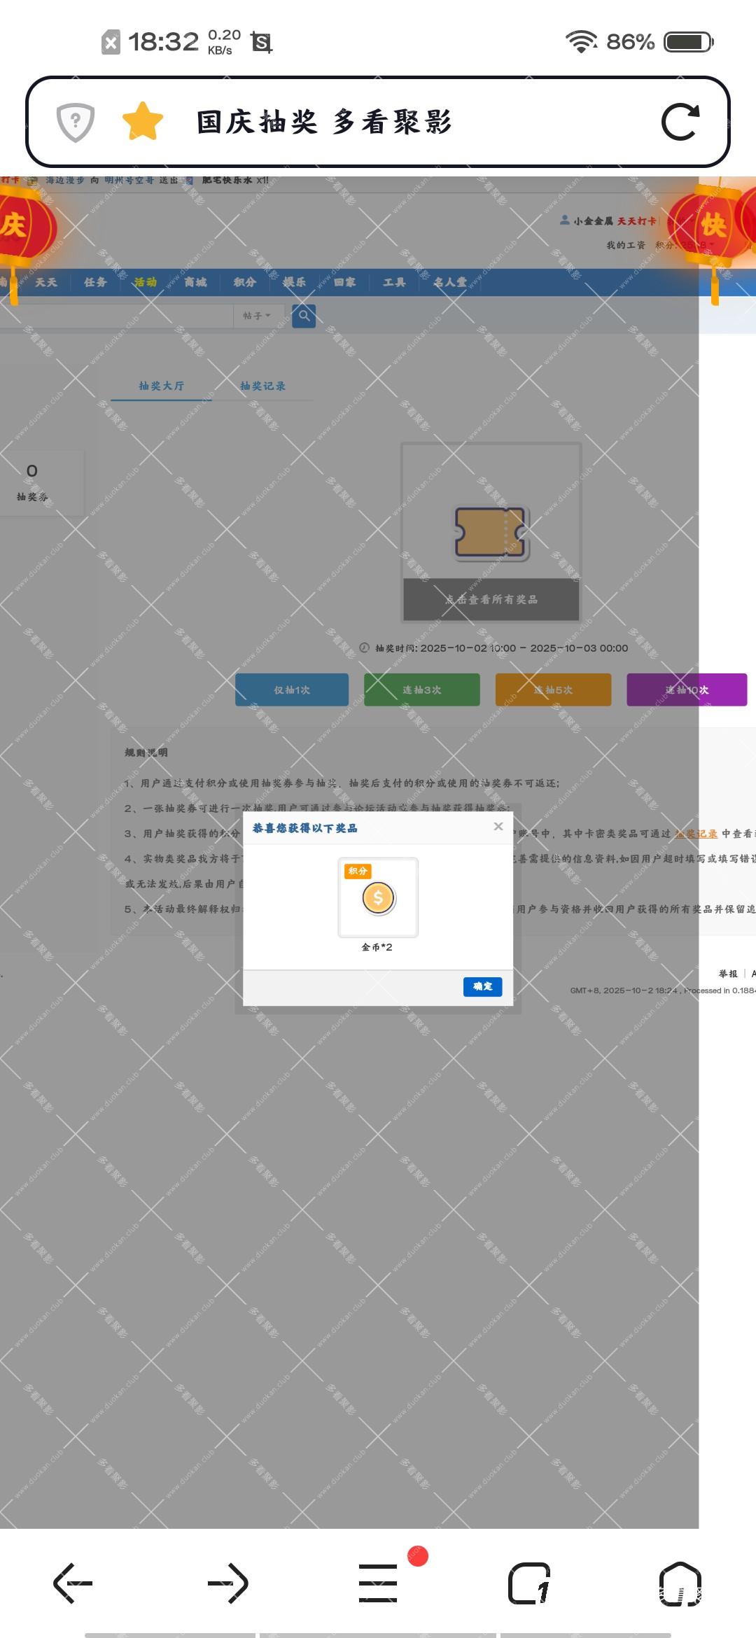Tap the yellow bookmark star icon
756x1638 pixels.
pyautogui.click(x=143, y=122)
